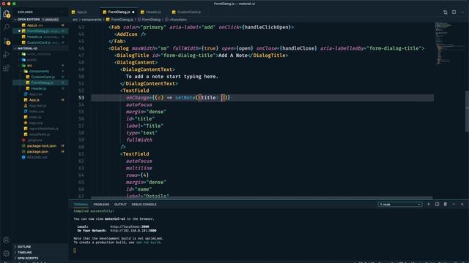Collapse the MATERIAL-UI project section
Screen dimensions: 469x263
coord(40,48)
